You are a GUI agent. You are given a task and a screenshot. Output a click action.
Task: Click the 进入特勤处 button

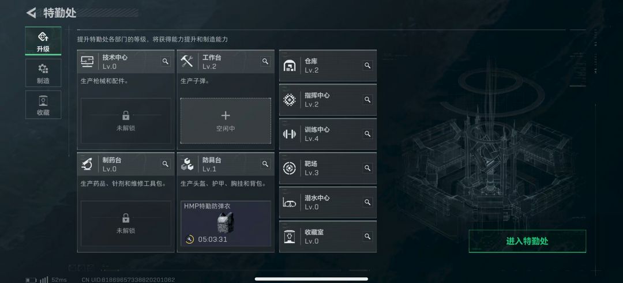pyautogui.click(x=527, y=241)
